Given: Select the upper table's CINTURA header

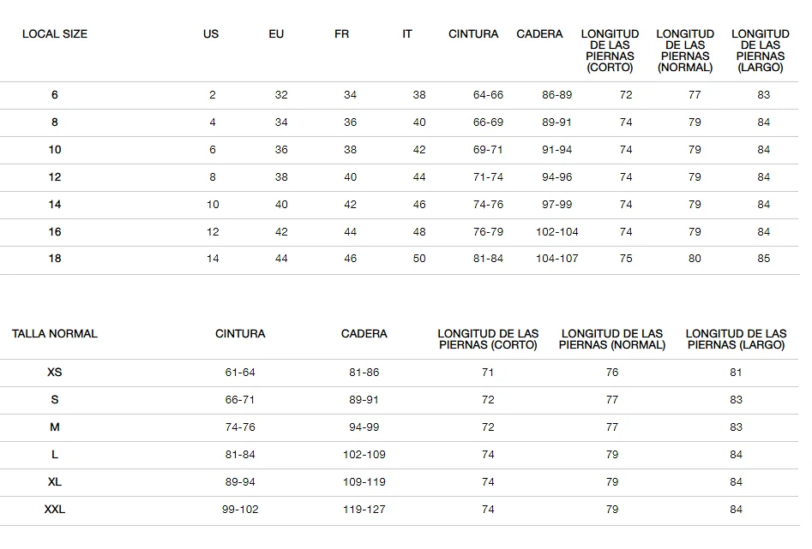Looking at the screenshot, I should click(x=473, y=34).
